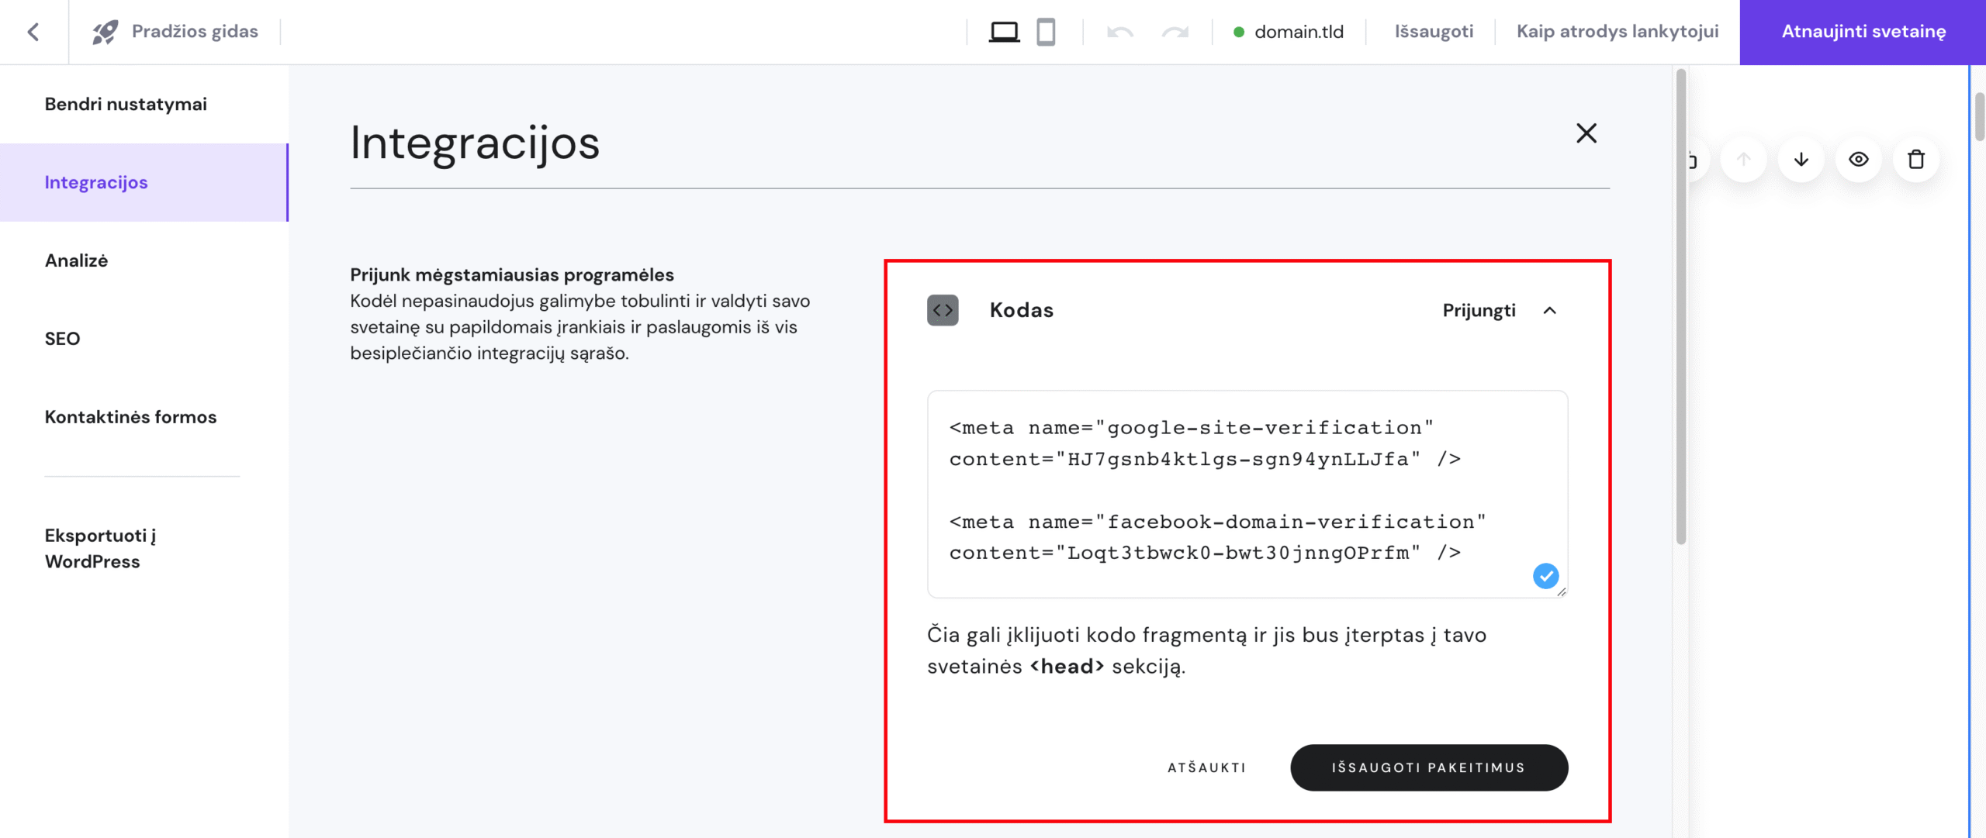Open the SEO settings section
The height and width of the screenshot is (838, 1986).
tap(63, 338)
